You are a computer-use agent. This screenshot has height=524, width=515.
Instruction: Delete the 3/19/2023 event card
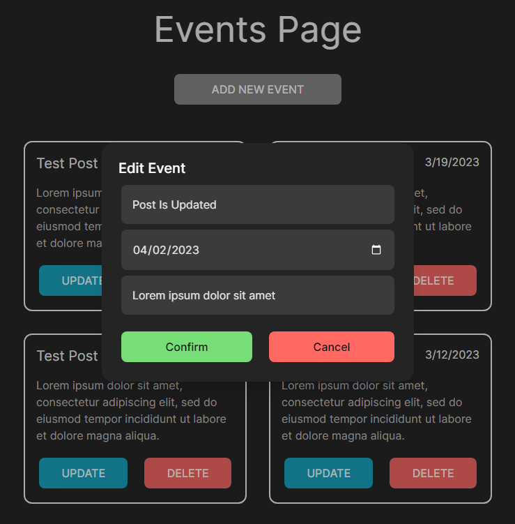pyautogui.click(x=445, y=280)
